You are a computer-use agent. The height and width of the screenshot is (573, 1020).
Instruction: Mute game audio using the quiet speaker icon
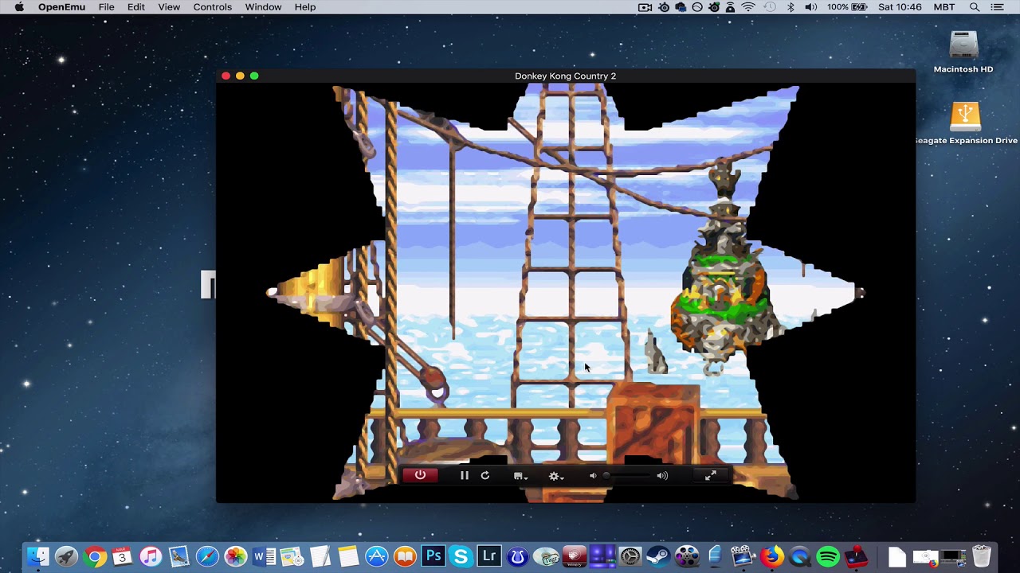click(592, 476)
